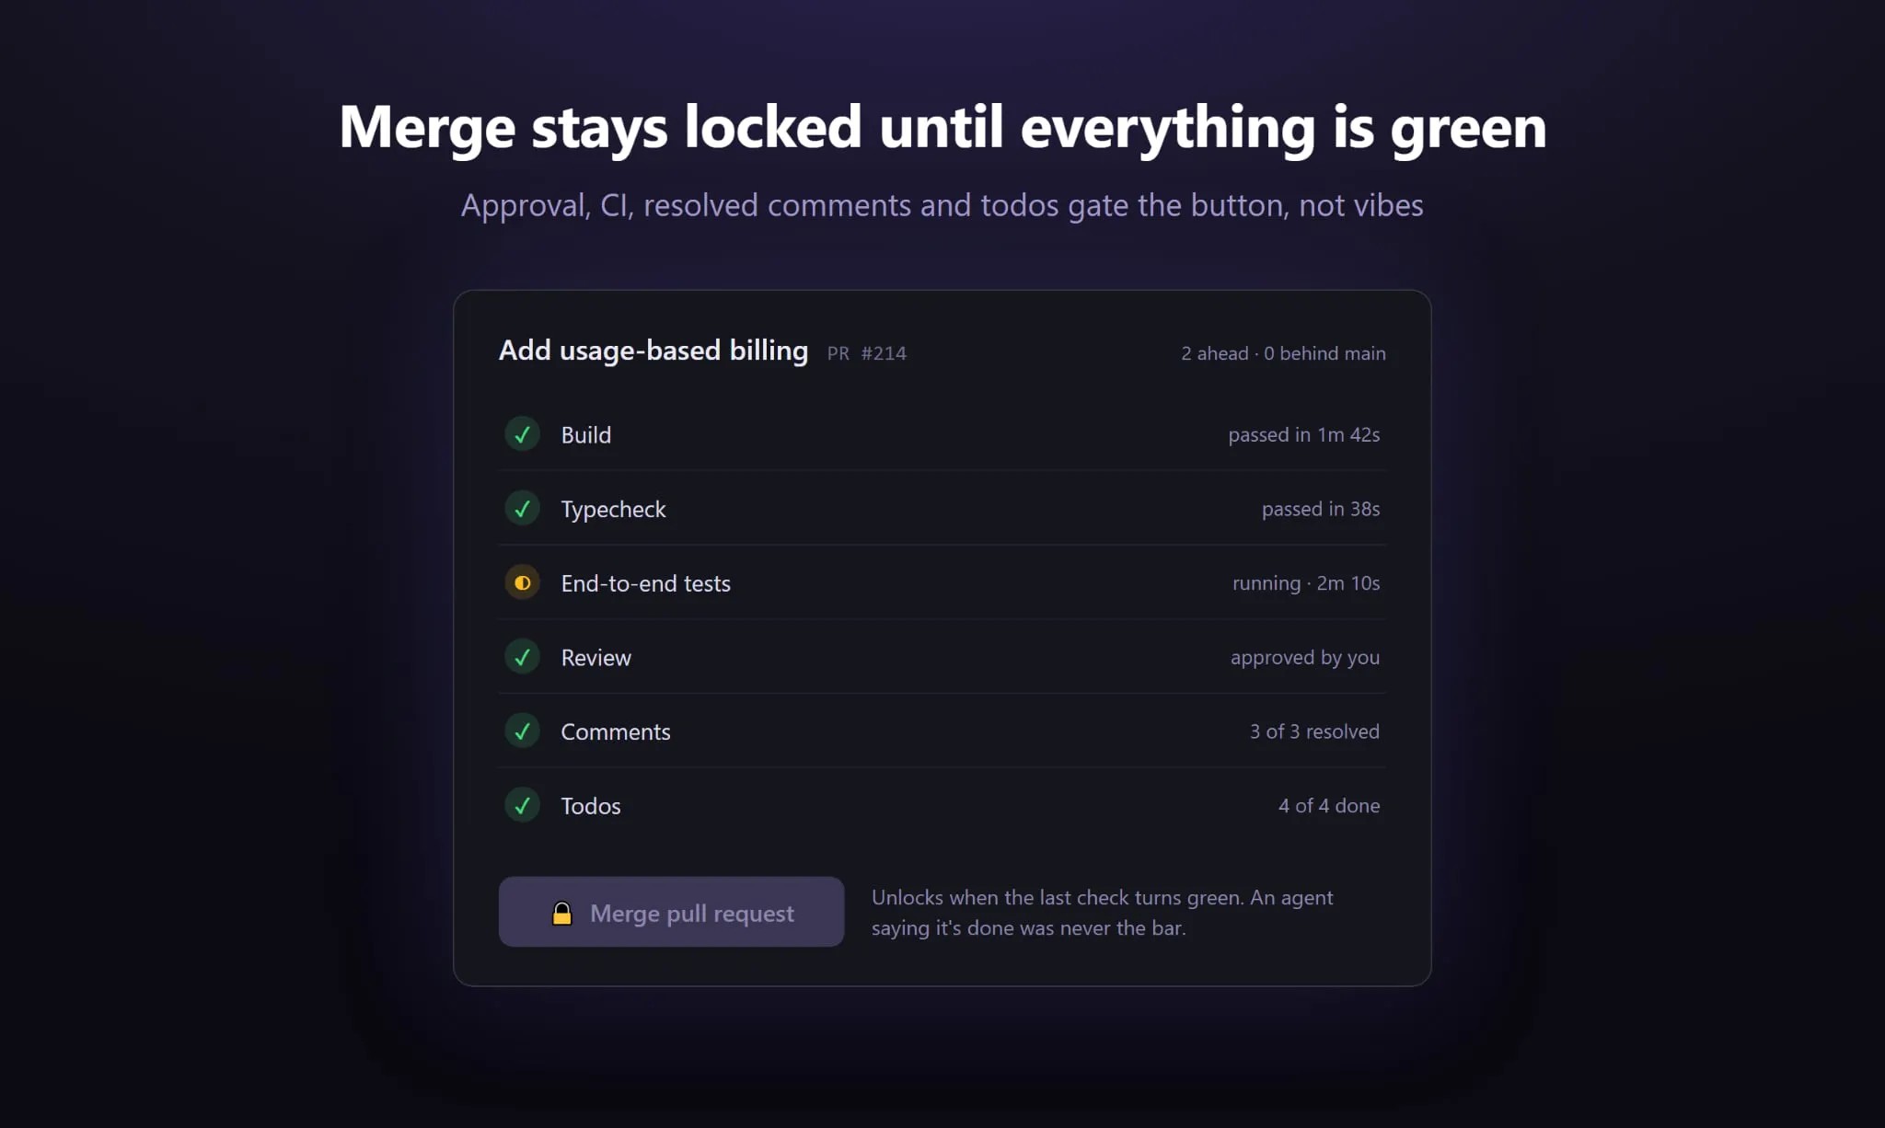Image resolution: width=1885 pixels, height=1128 pixels.
Task: Click the green checkmark beside Todos
Action: (522, 806)
